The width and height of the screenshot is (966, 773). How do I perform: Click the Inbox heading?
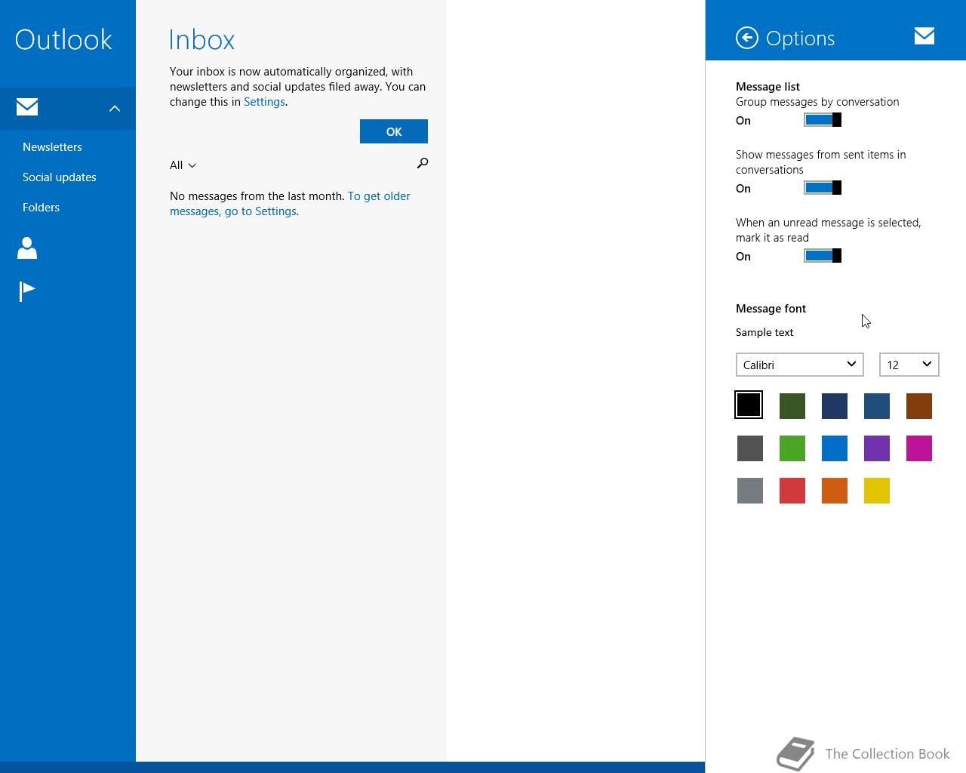pyautogui.click(x=202, y=39)
